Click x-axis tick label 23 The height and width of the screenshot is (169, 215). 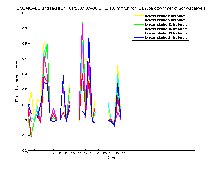click(x=98, y=153)
